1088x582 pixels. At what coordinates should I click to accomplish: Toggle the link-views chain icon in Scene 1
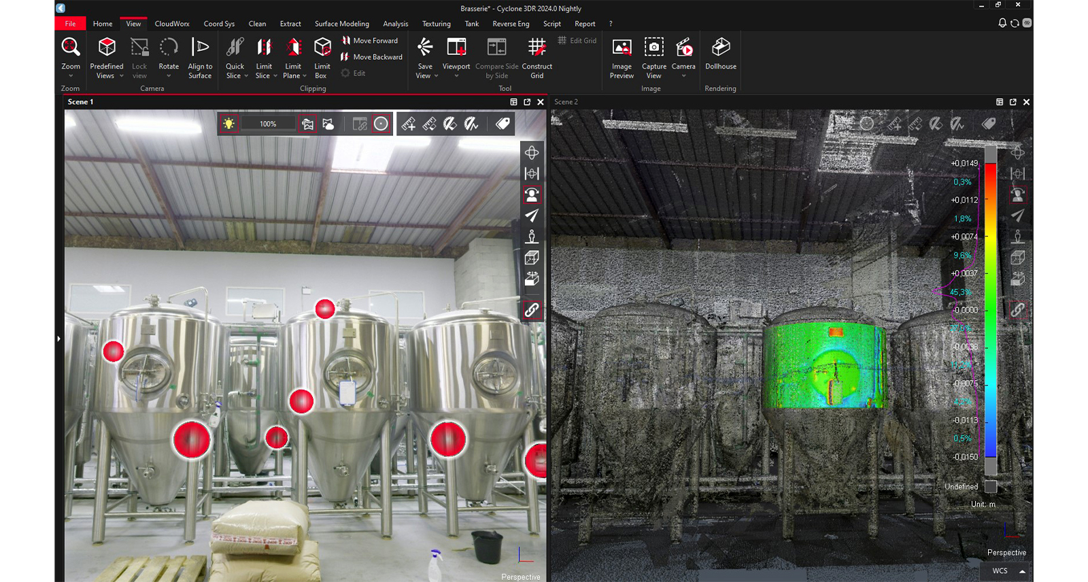[532, 310]
